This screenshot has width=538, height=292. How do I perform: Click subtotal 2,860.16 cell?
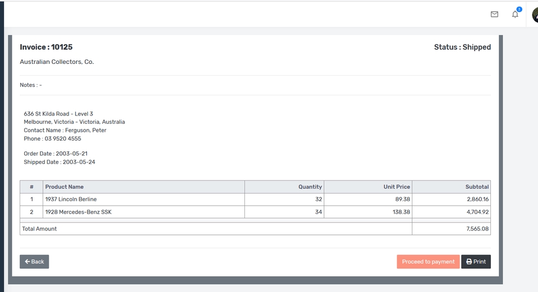452,200
